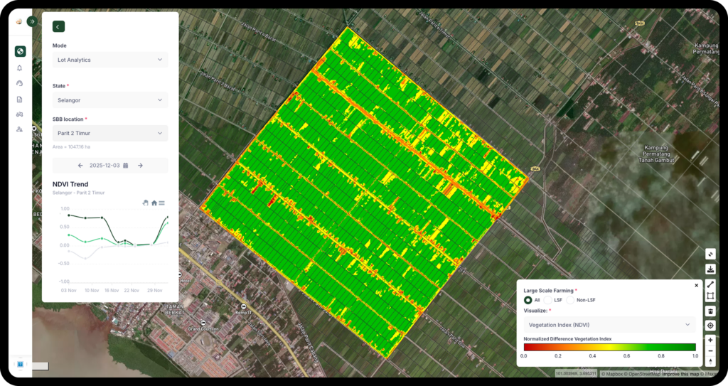Select the line drawing tool

710,284
